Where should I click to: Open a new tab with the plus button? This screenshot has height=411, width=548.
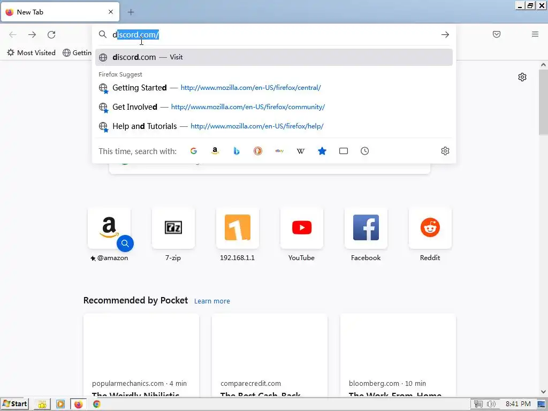point(131,12)
